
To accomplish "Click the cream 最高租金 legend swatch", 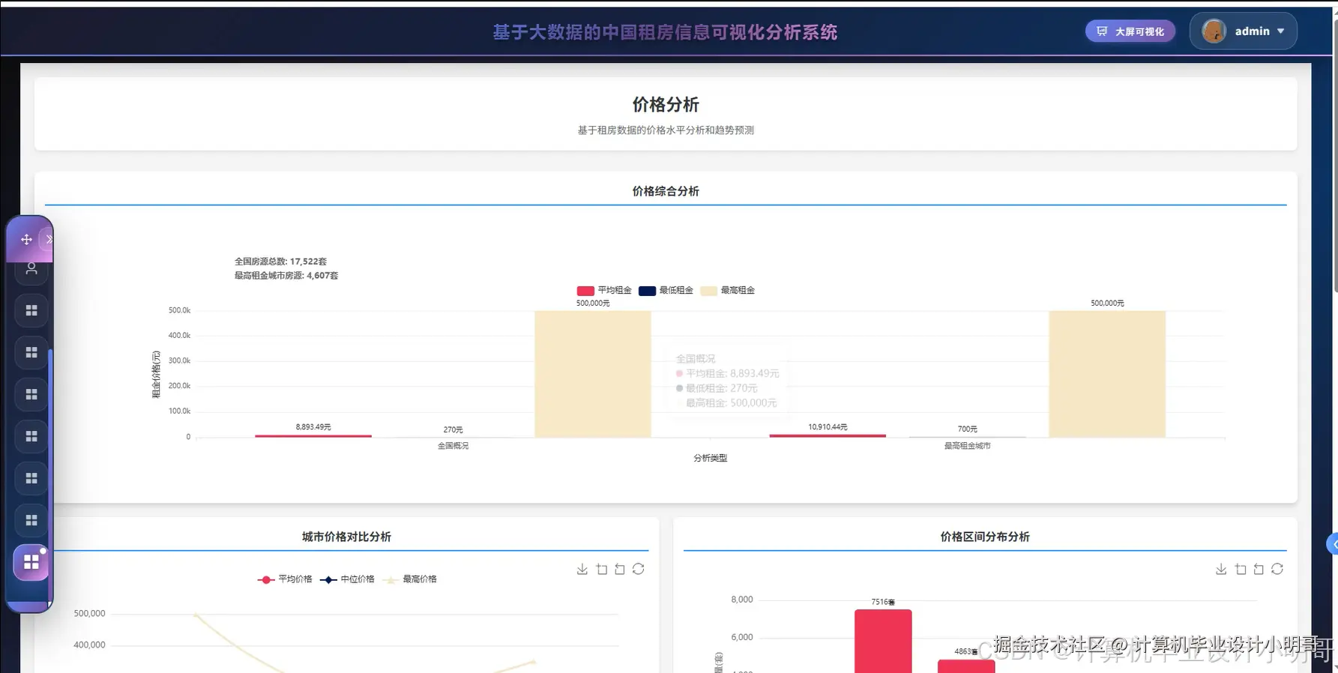I will coord(708,291).
